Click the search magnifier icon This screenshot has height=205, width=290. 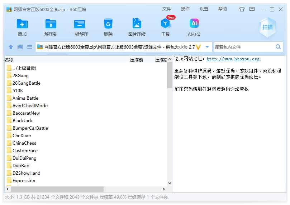[x=278, y=47]
